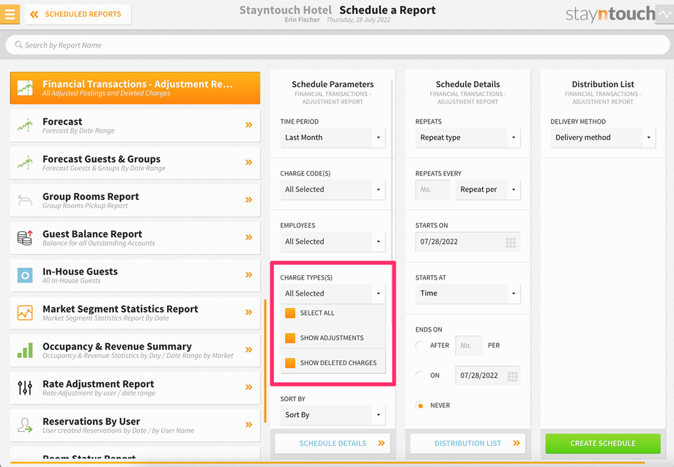Click Occupancy & Revenue bar chart icon
The width and height of the screenshot is (674, 467).
coord(25,350)
